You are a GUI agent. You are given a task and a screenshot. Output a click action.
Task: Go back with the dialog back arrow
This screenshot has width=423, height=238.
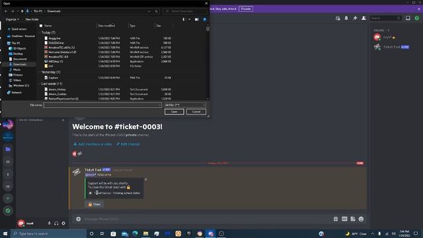[6, 11]
